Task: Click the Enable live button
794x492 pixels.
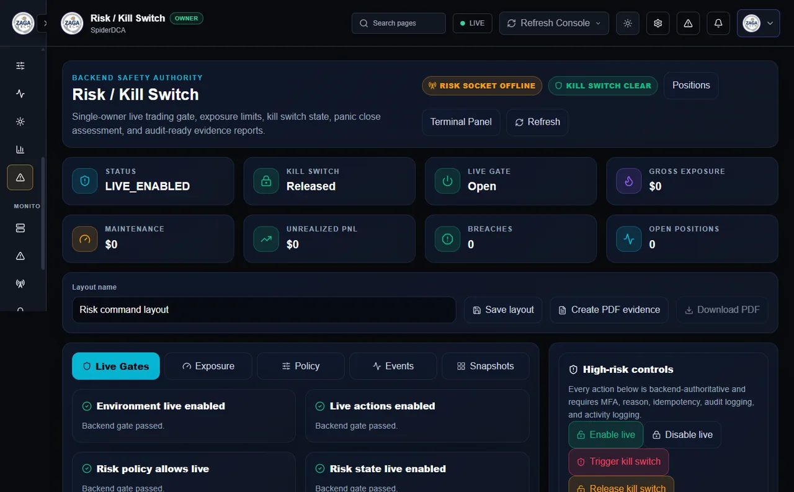Action: [x=606, y=435]
